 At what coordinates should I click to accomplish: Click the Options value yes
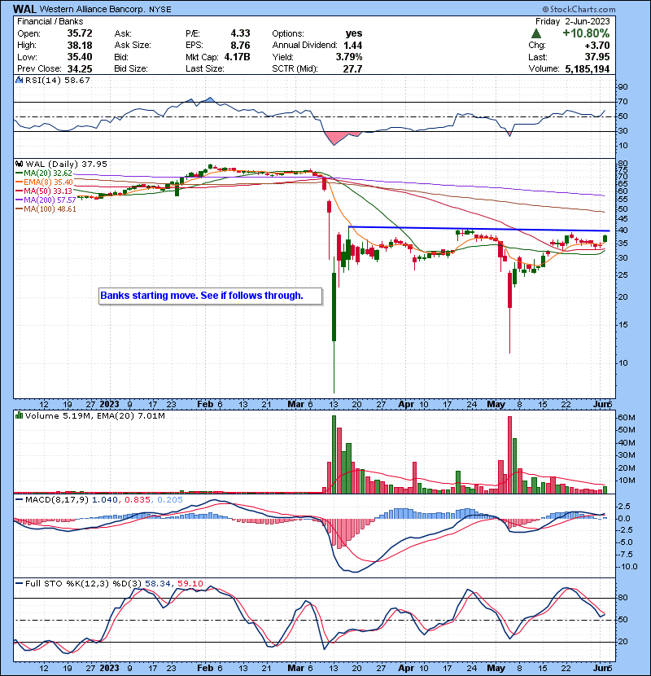tap(354, 33)
